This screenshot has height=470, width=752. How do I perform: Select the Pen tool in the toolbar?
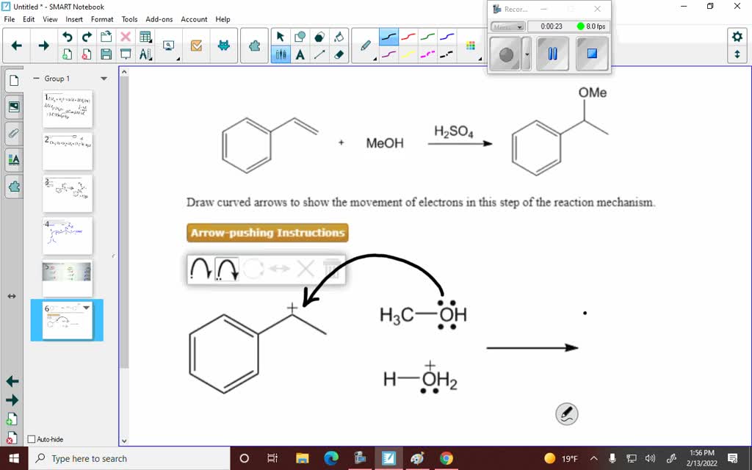364,47
